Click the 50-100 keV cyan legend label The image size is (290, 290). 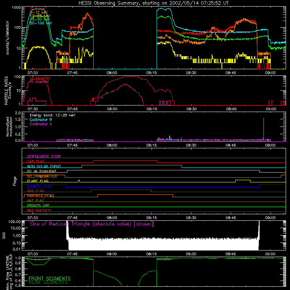pos(41,23)
